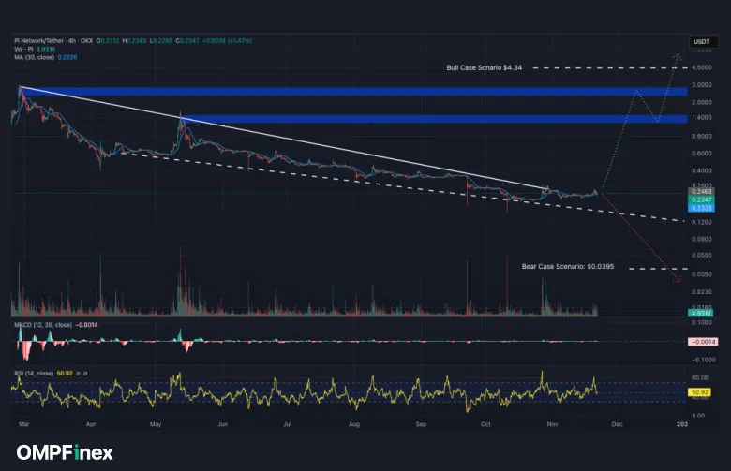The width and height of the screenshot is (731, 471).
Task: Click the blue 0.2326 MA price tag
Action: tap(699, 208)
